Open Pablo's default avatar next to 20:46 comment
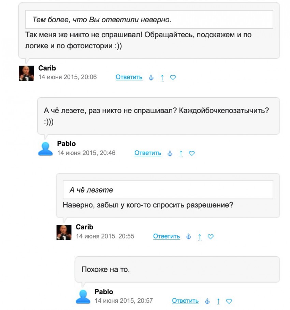 coord(45,149)
